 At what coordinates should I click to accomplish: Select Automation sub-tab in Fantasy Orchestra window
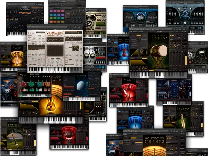[x=141, y=32]
